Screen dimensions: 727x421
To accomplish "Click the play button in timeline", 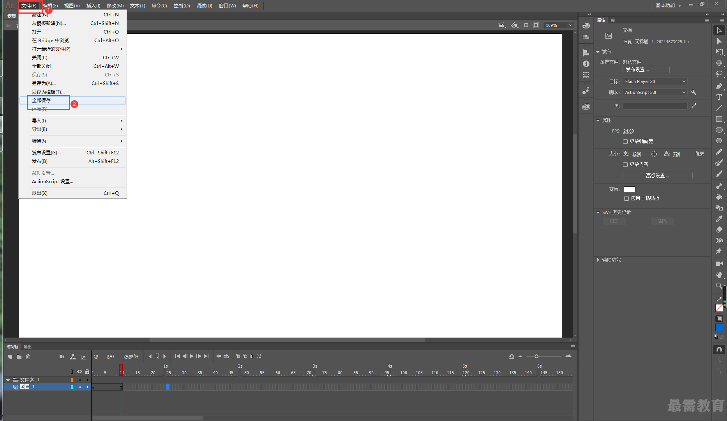I will pyautogui.click(x=192, y=356).
